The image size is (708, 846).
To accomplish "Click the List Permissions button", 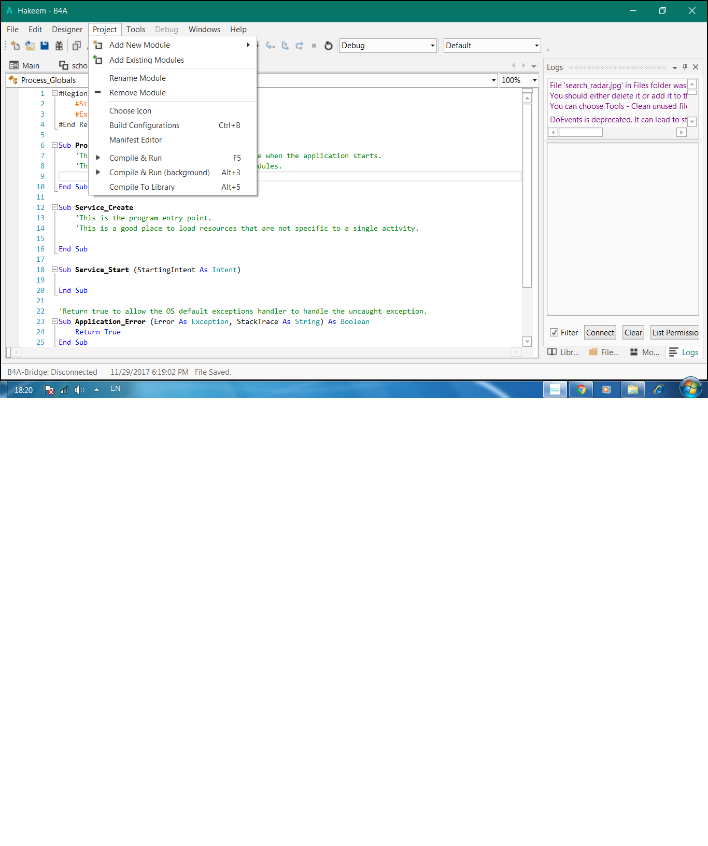I will coord(675,332).
